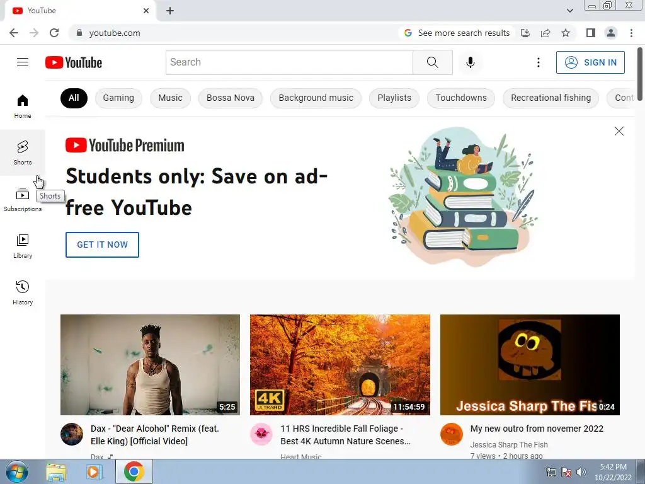
Task: Open My new outro from novemer title
Action: [x=537, y=429]
